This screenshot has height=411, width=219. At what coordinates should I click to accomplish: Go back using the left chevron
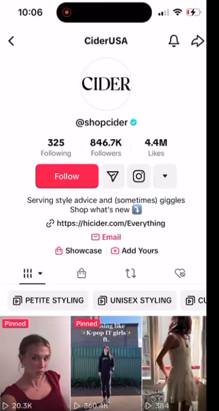click(11, 41)
